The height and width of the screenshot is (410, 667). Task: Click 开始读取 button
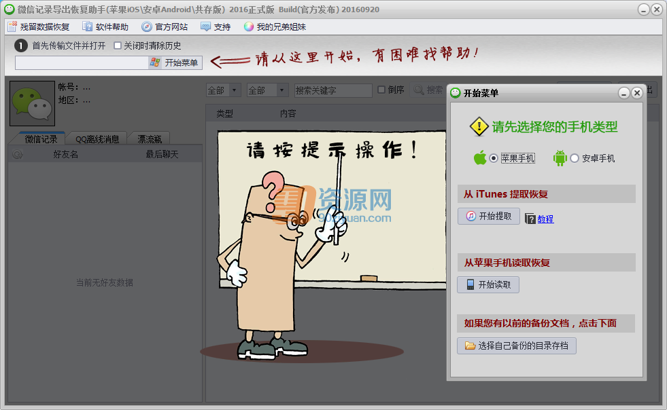tap(488, 284)
